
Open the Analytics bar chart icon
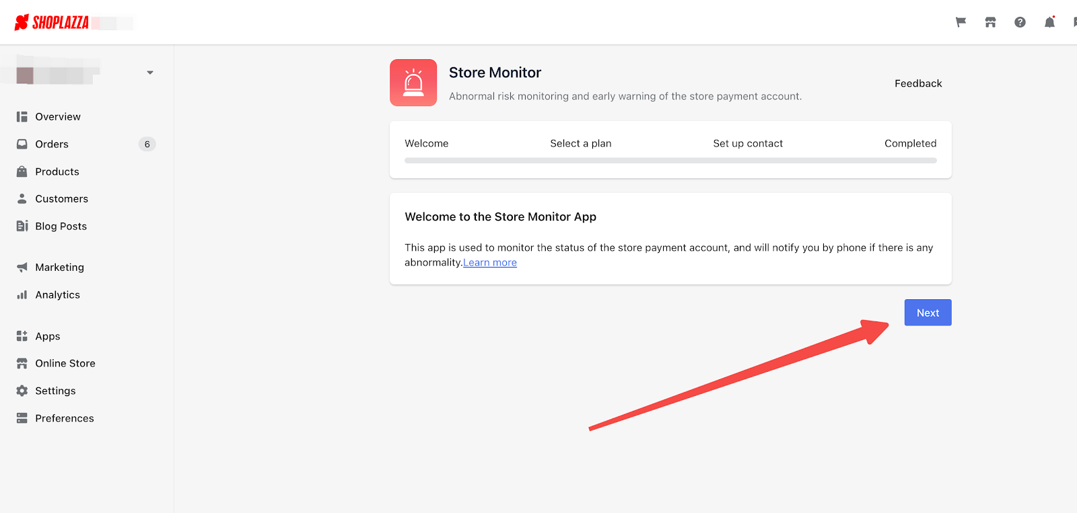pyautogui.click(x=22, y=294)
